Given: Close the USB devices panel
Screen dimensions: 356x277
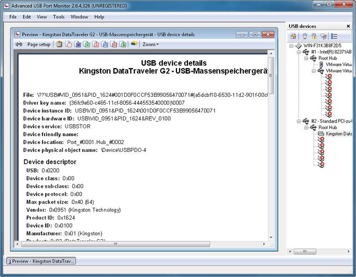Looking at the screenshot, I should coord(348,26).
